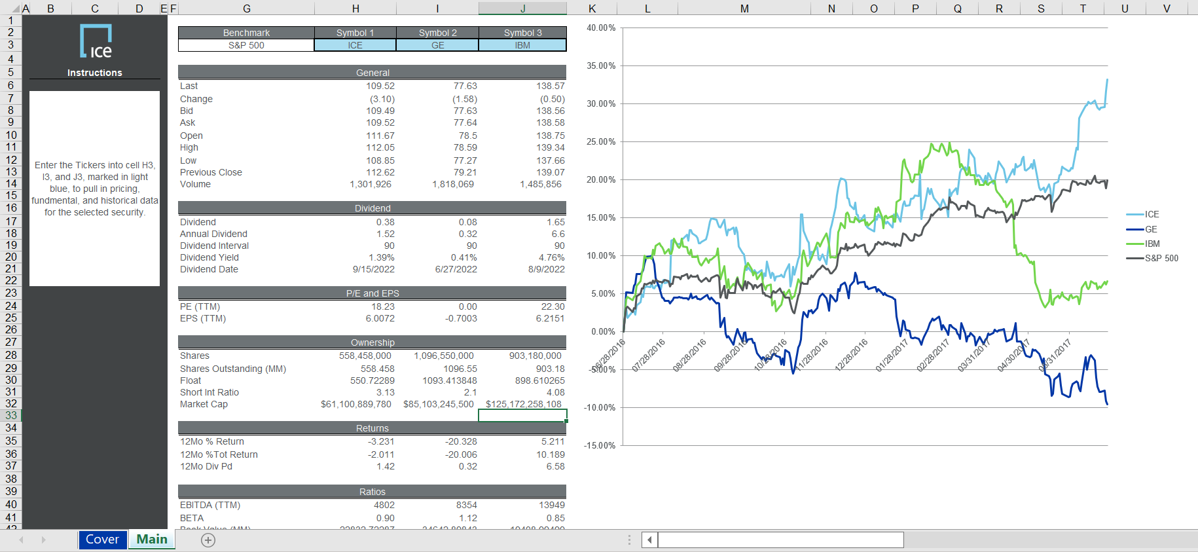Click the IBM legend entry in chart
This screenshot has width=1198, height=552.
(1143, 244)
